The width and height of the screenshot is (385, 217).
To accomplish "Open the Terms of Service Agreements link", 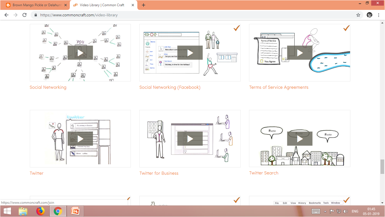I will point(279,87).
